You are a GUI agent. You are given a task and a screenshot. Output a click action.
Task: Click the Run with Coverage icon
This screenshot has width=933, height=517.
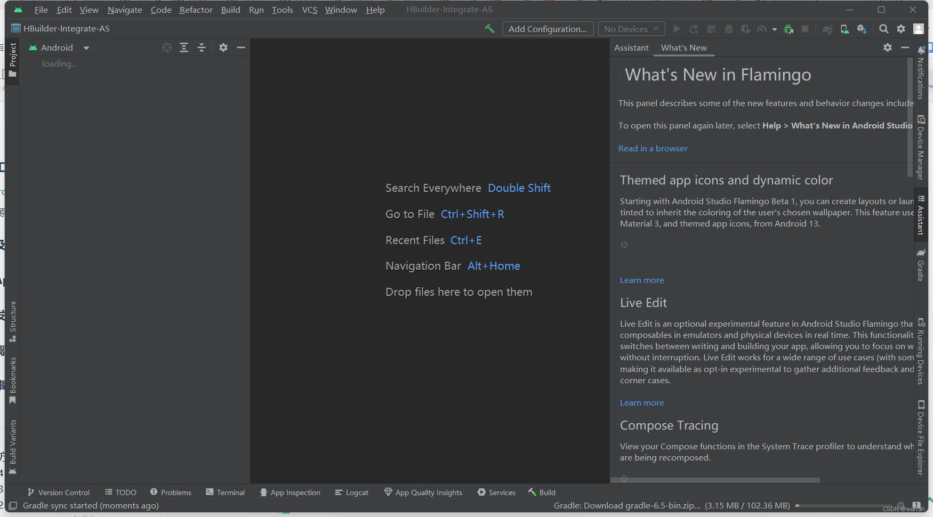click(x=746, y=29)
